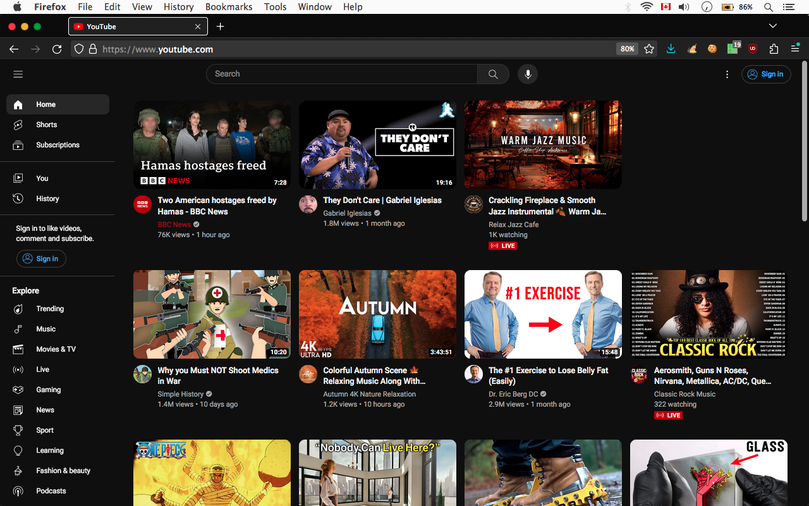Image resolution: width=809 pixels, height=506 pixels.
Task: Go back in Firefox navigation
Action: click(x=14, y=49)
